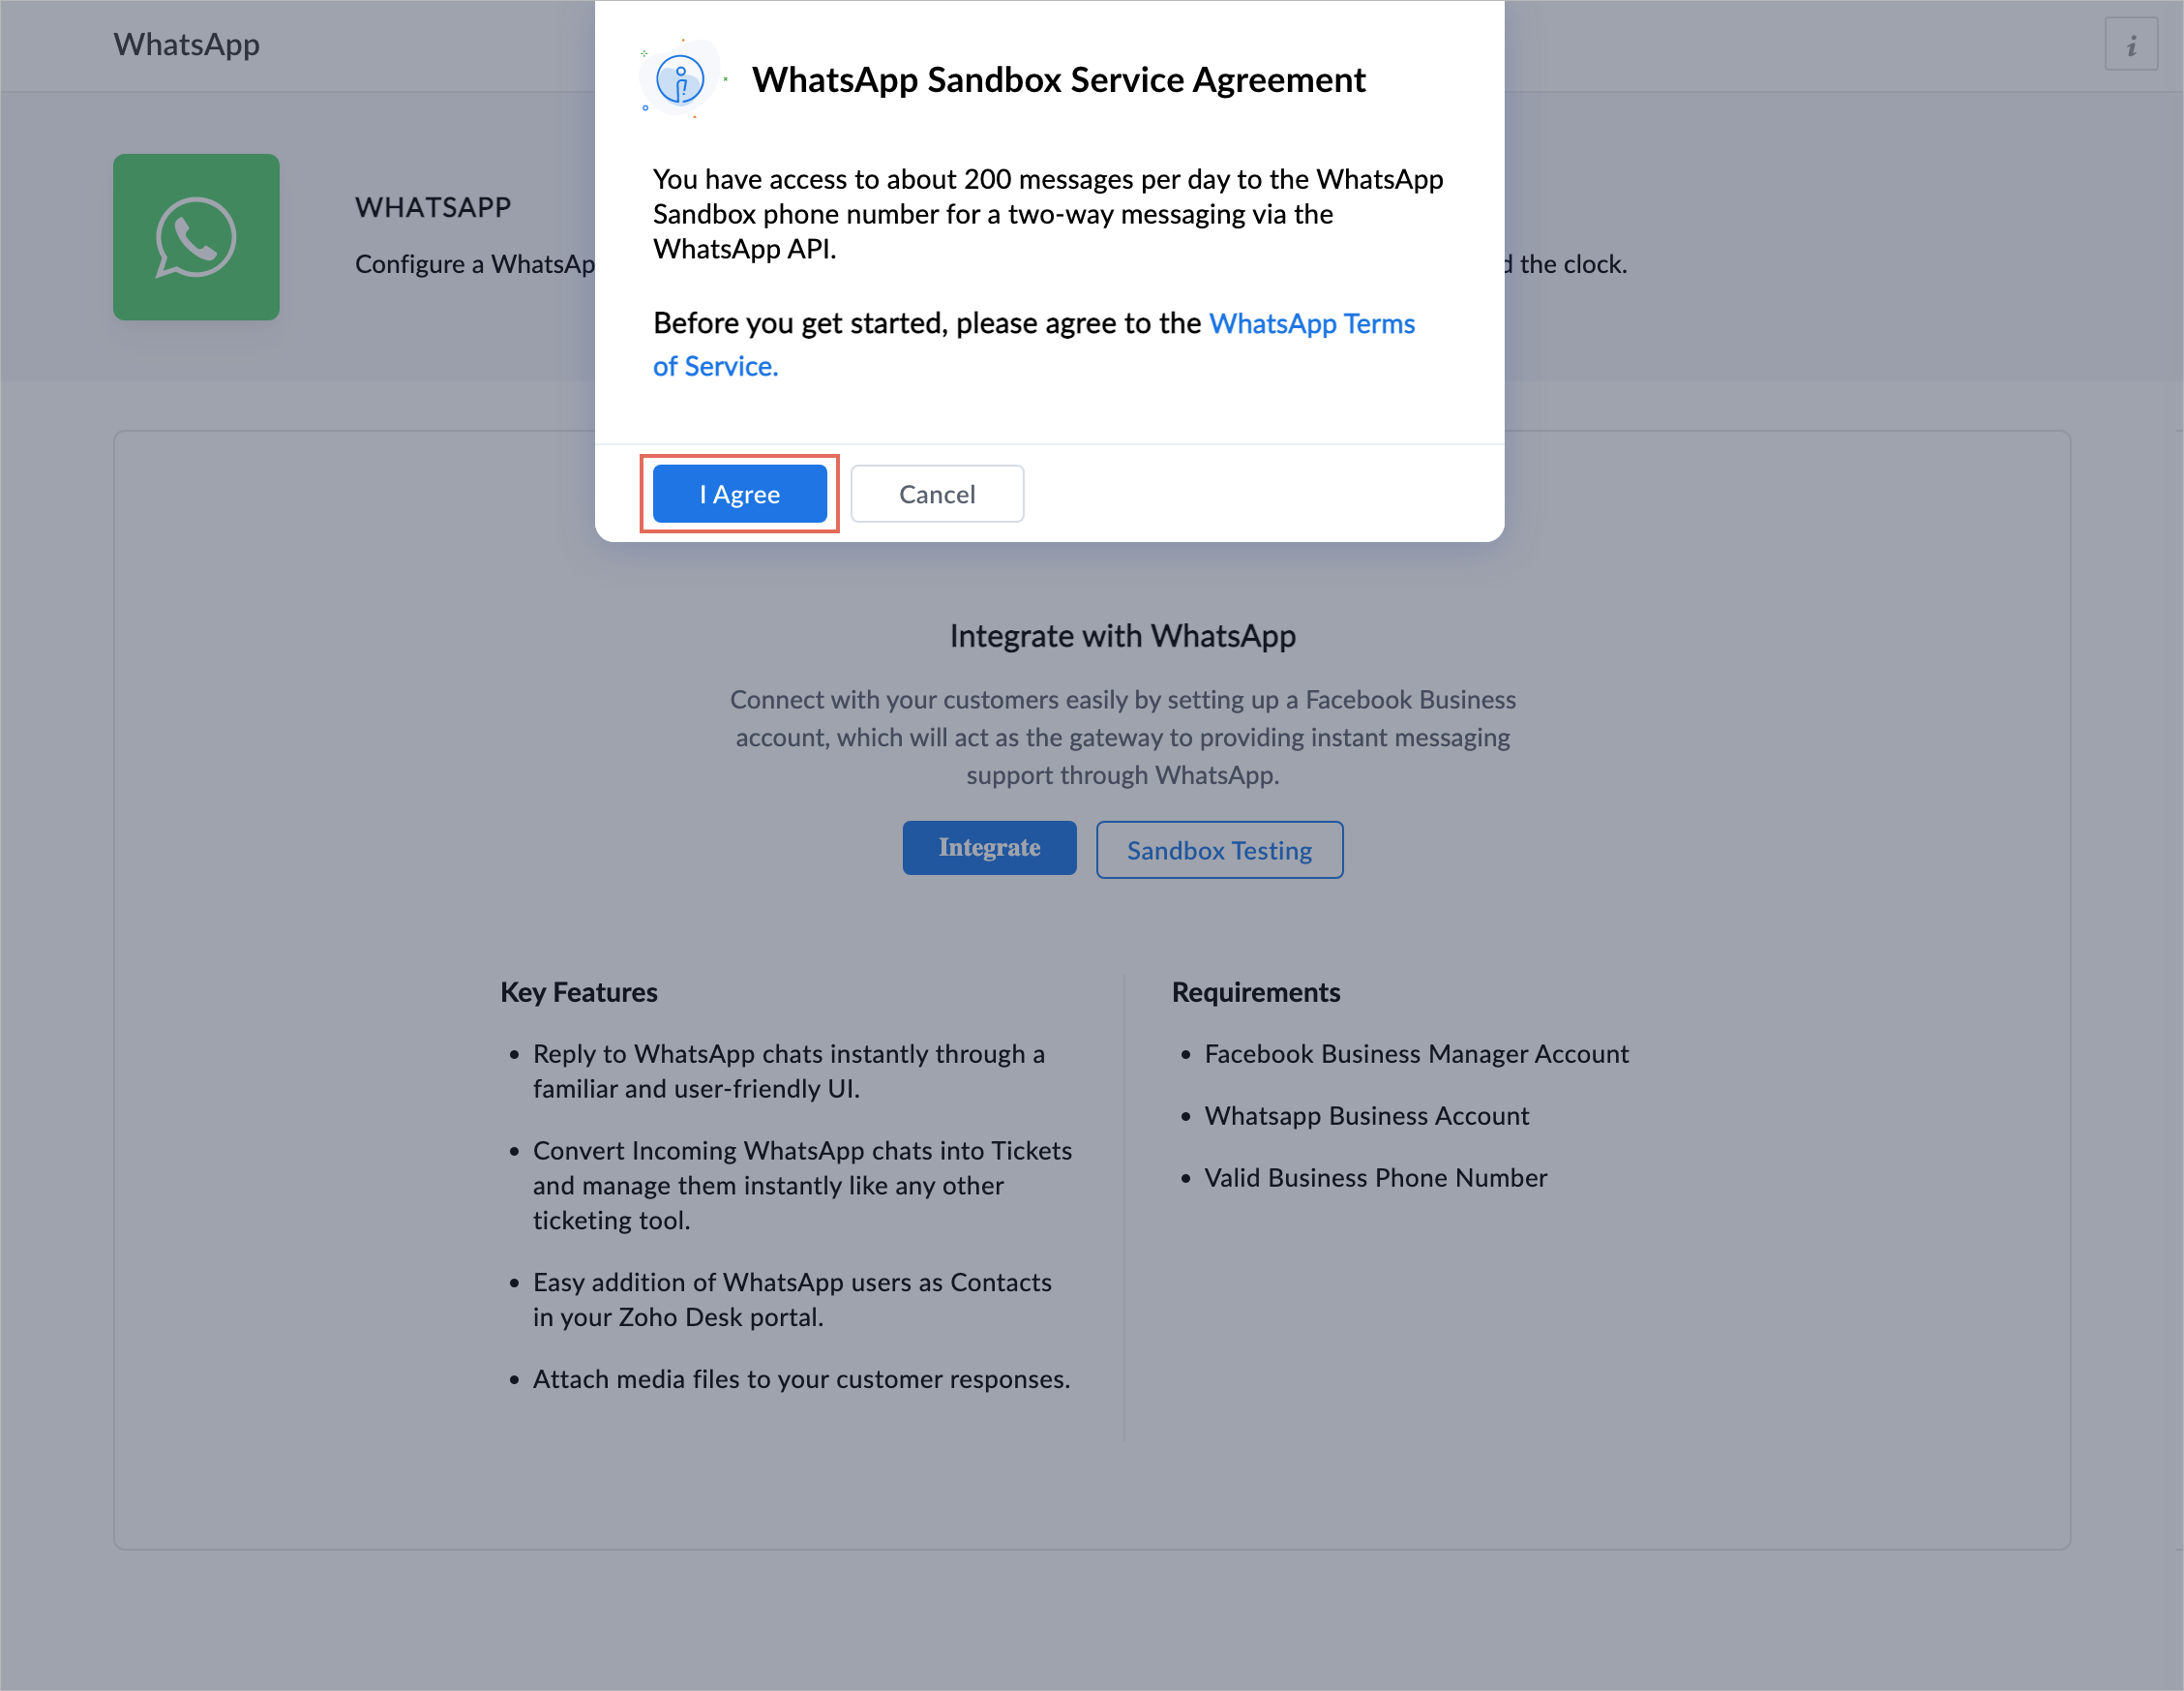Click the info icon at top right

pyautogui.click(x=2130, y=45)
